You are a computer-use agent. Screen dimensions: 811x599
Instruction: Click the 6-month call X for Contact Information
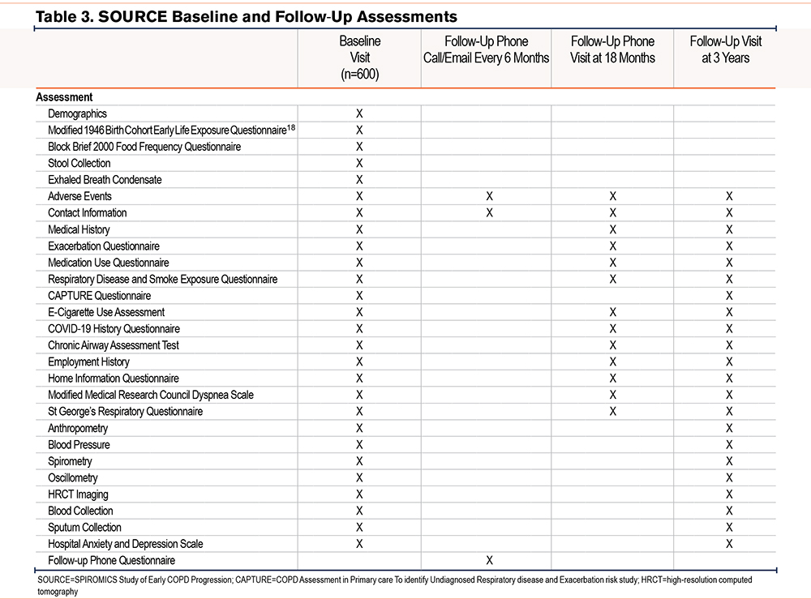[x=489, y=213]
